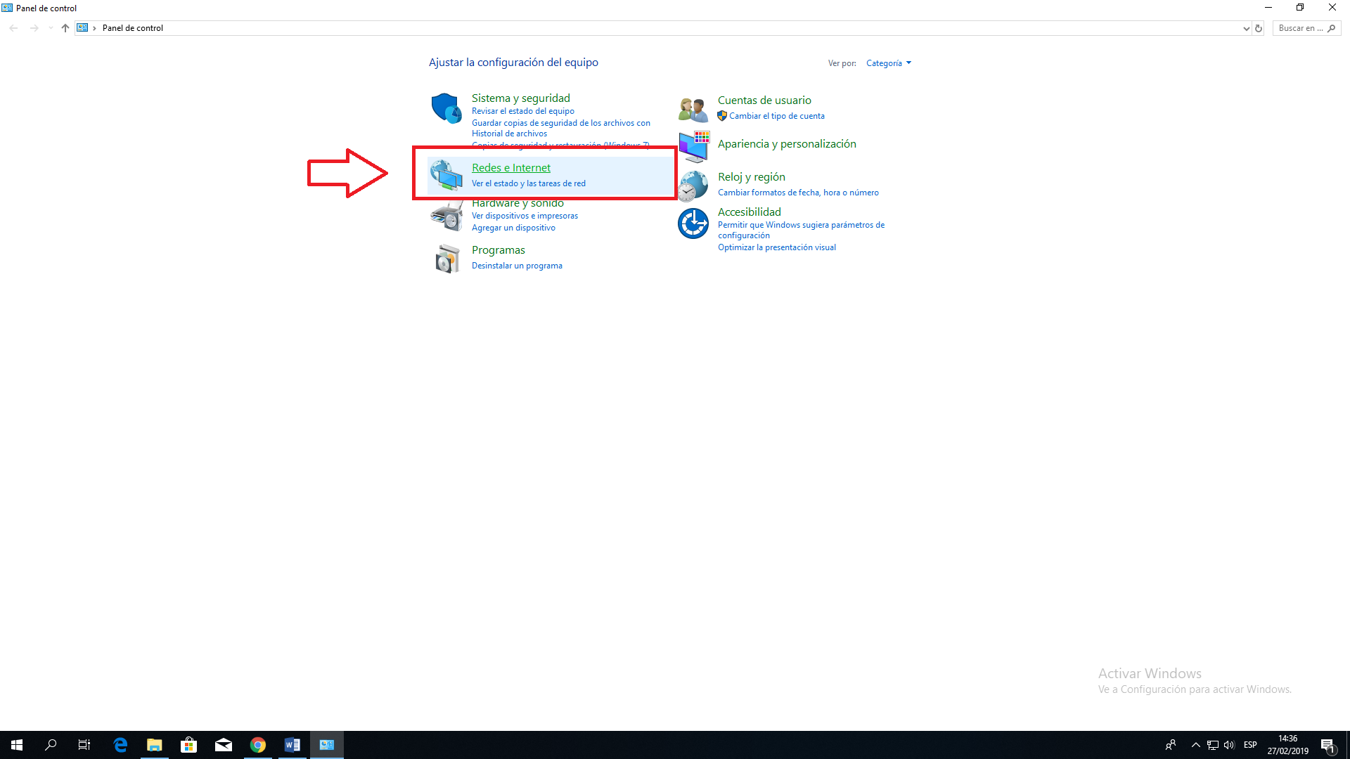Open Google Chrome from the taskbar
1350x759 pixels.
[x=258, y=745]
